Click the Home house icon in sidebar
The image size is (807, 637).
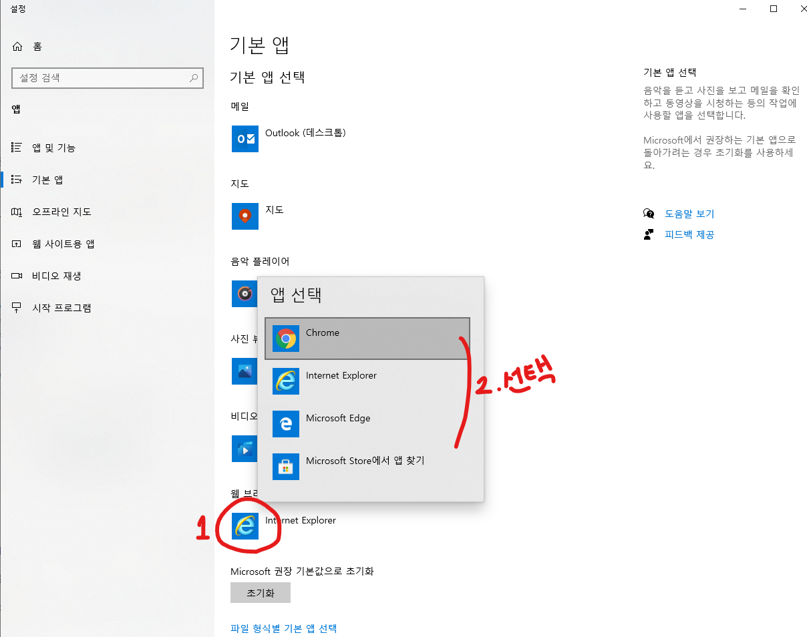click(17, 47)
